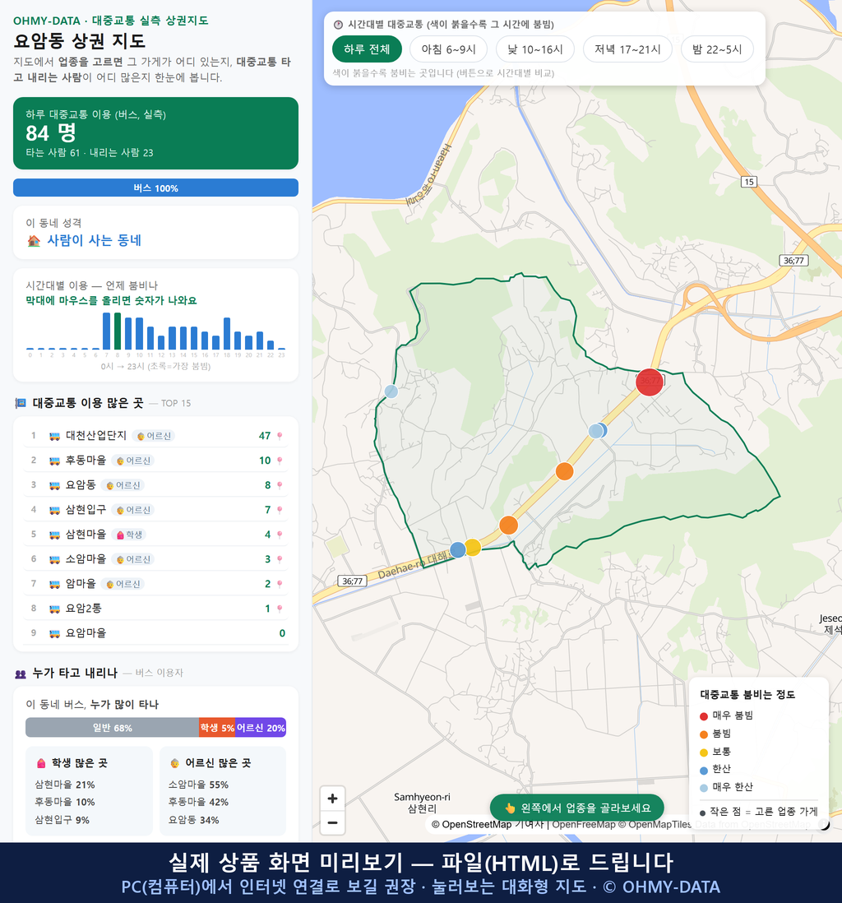Click the 학생 tag on 삼현마을 row
The image size is (842, 903).
click(129, 535)
